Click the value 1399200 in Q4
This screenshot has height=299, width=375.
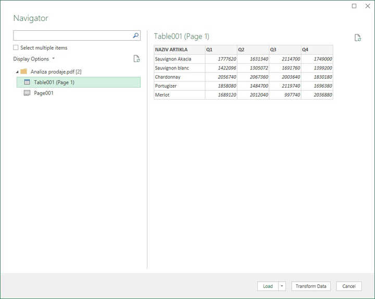pos(317,68)
